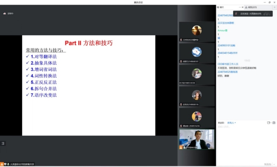Switch to the members (223) tab
277x167 pixels.
pos(251,7)
